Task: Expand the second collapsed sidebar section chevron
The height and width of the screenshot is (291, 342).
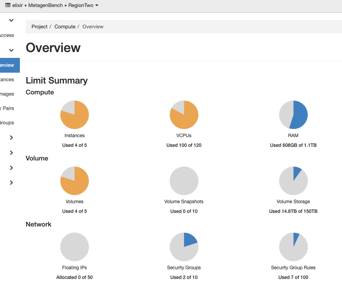Action: pyautogui.click(x=11, y=153)
